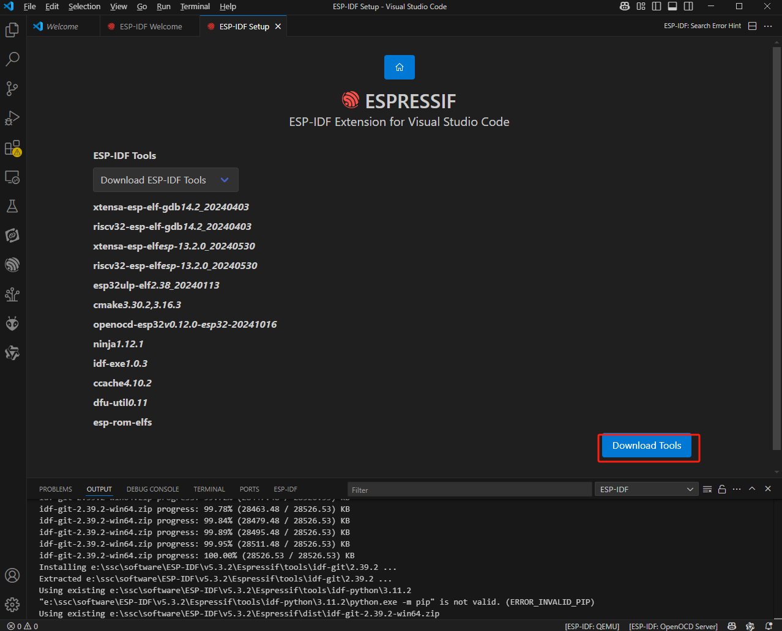Toggle the bottom Panel layout button
The image size is (782, 631).
point(672,7)
